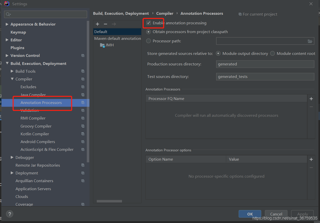Move to profile using the arrow icon
Viewport: 320px width, 223px height.
pos(114,24)
